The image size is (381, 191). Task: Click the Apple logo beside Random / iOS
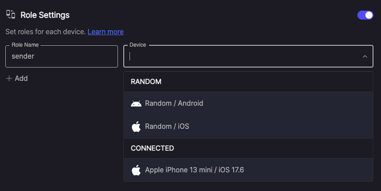pos(136,127)
